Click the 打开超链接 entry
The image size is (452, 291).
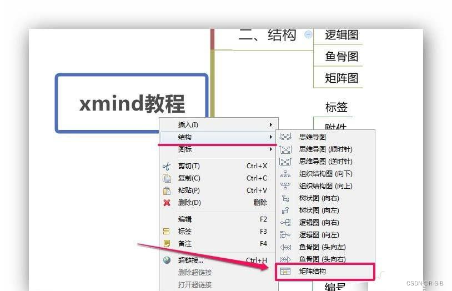coord(219,285)
